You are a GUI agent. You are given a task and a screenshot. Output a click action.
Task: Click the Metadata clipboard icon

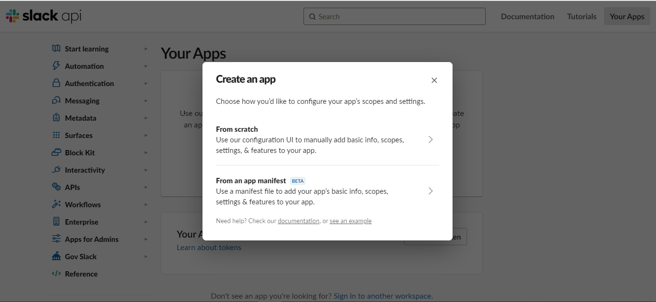coord(56,118)
